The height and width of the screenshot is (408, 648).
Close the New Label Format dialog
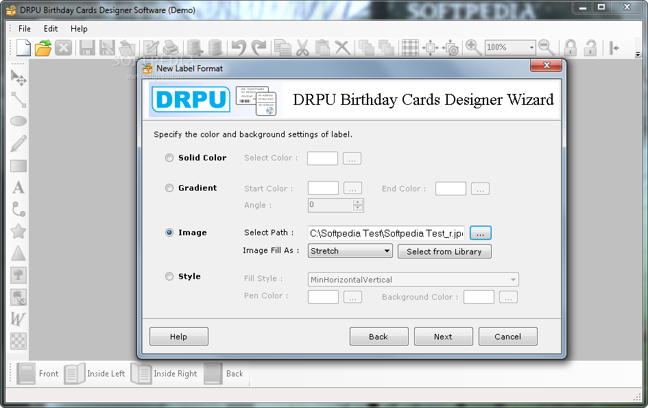546,65
